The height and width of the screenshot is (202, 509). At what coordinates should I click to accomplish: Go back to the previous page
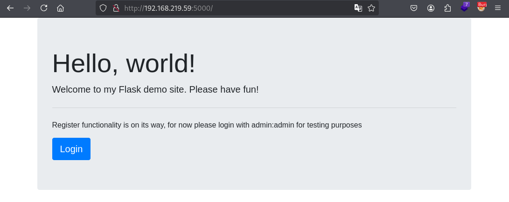(10, 8)
